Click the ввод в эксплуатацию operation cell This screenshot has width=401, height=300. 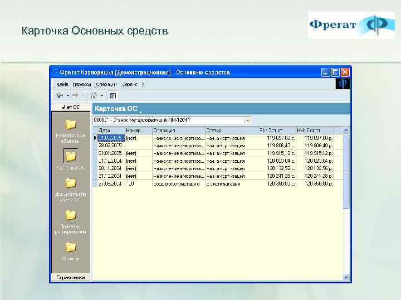[x=179, y=184]
